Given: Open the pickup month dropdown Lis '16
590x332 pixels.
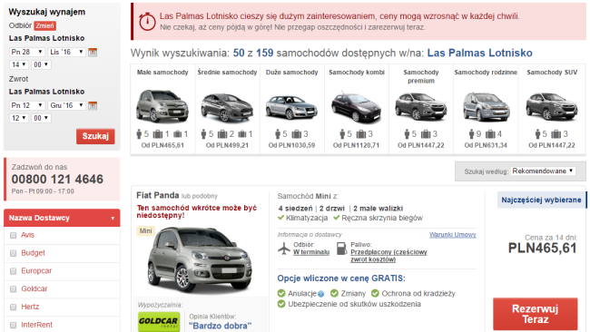Looking at the screenshot, I should coord(66,52).
